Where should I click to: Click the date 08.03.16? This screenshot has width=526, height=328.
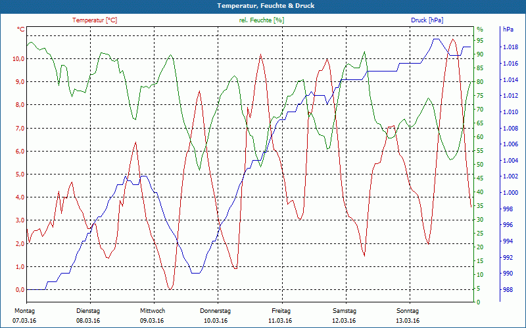click(x=88, y=321)
